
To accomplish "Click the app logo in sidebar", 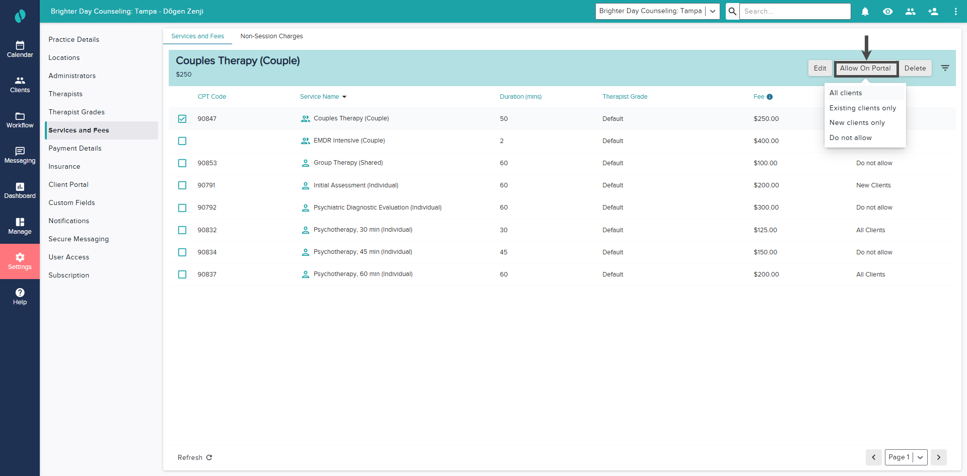I will pos(20,16).
